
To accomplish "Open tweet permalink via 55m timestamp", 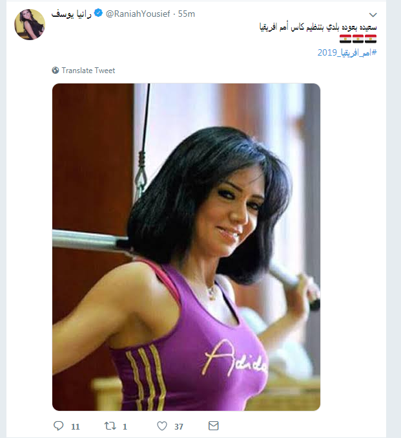I will click(x=186, y=14).
